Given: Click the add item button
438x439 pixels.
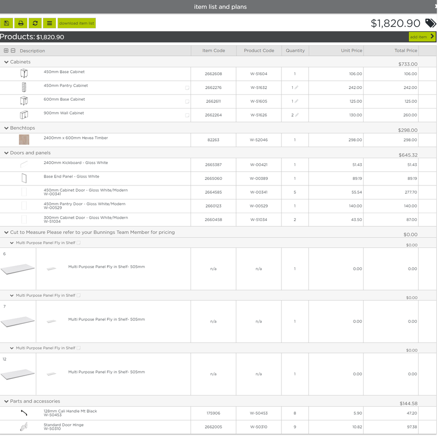Looking at the screenshot, I should point(422,37).
